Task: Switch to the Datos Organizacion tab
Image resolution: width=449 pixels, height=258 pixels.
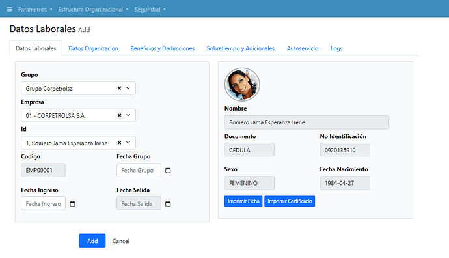Action: tap(93, 48)
